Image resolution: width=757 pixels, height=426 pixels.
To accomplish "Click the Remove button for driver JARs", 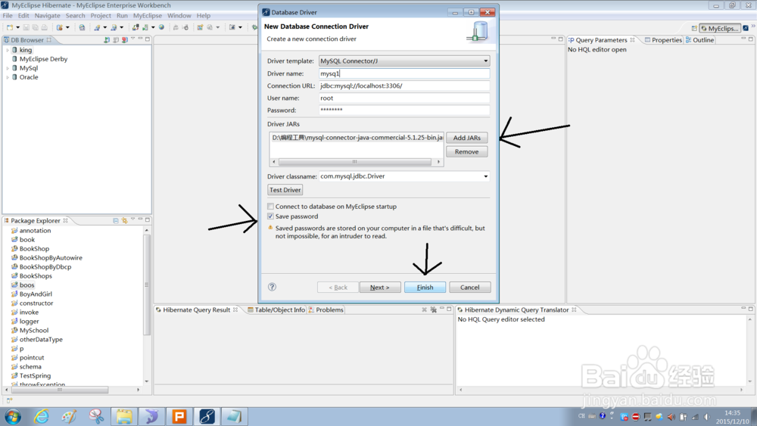I will coord(467,151).
